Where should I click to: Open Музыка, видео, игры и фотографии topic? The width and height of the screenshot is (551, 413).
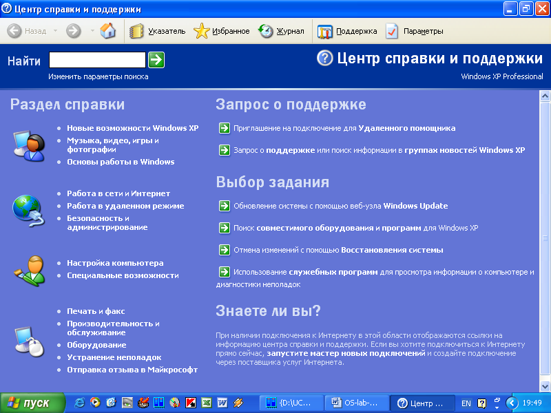click(x=113, y=145)
